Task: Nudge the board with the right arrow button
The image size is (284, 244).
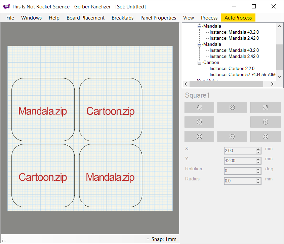Action: pyautogui.click(x=265, y=122)
